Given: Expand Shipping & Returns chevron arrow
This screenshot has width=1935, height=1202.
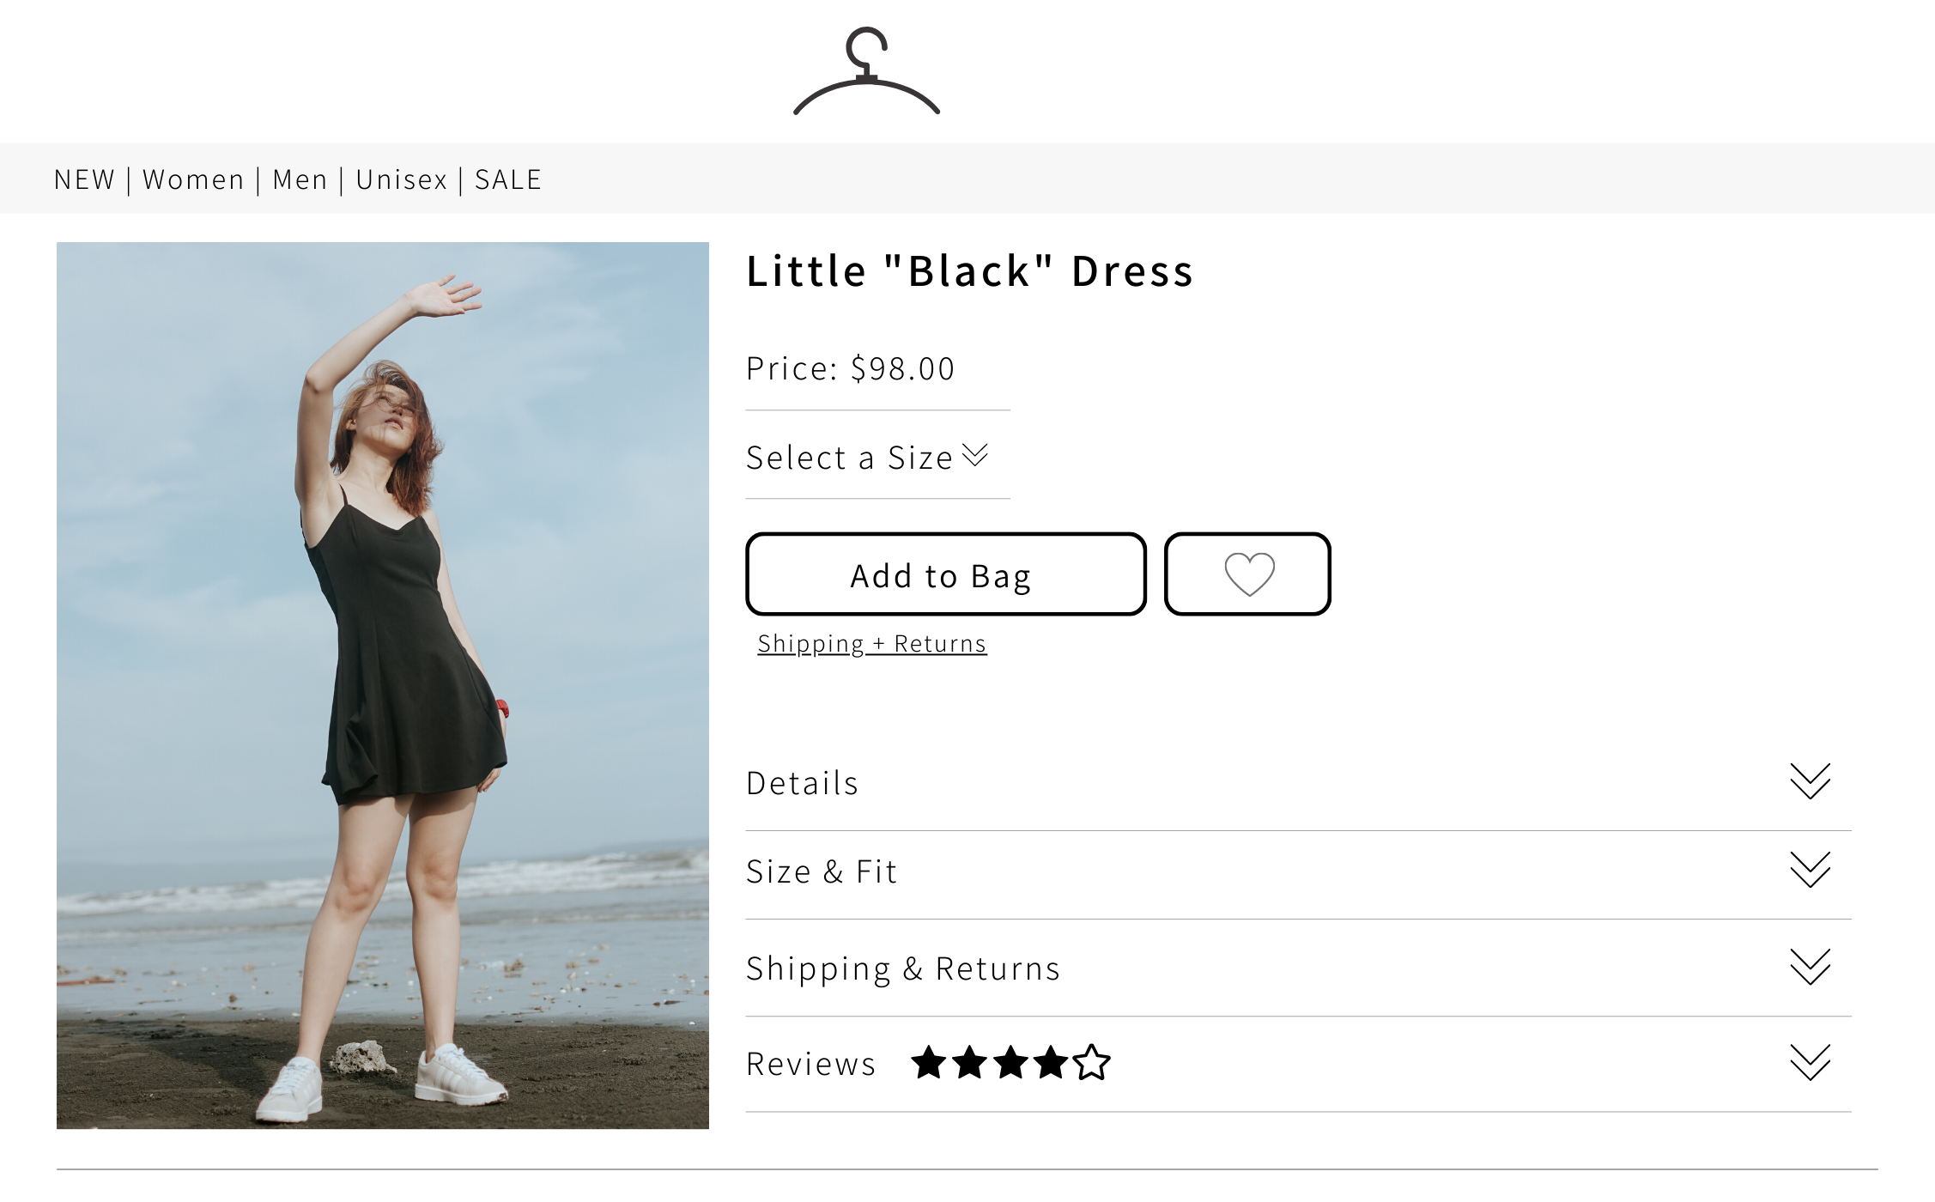Looking at the screenshot, I should 1810,967.
